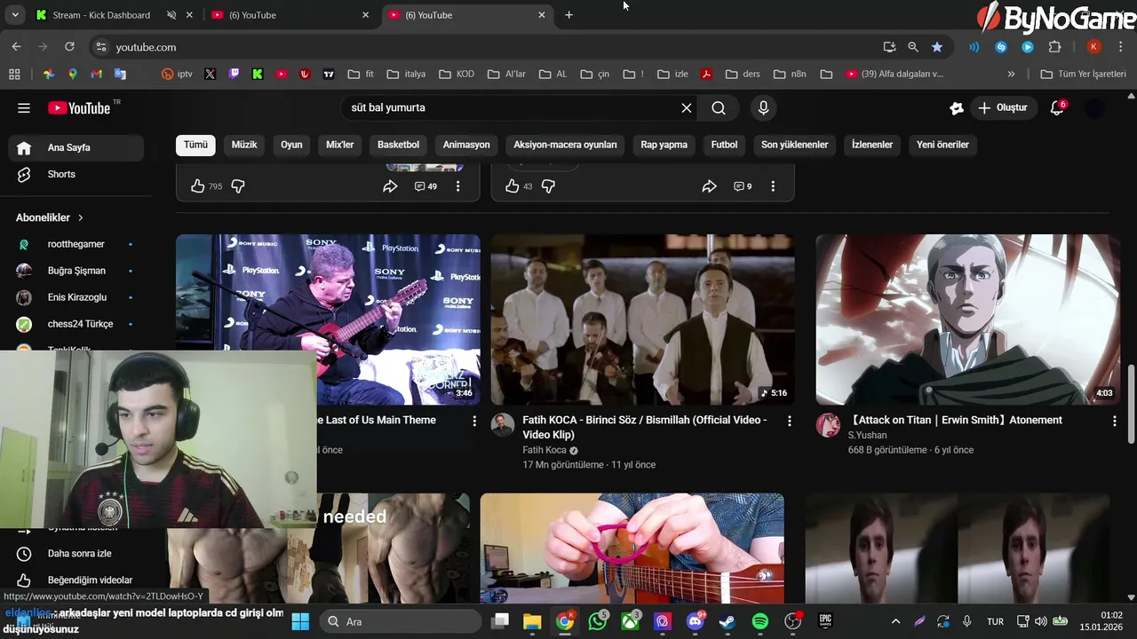Image resolution: width=1137 pixels, height=639 pixels.
Task: Open more options on post with 9 comments
Action: point(773,186)
